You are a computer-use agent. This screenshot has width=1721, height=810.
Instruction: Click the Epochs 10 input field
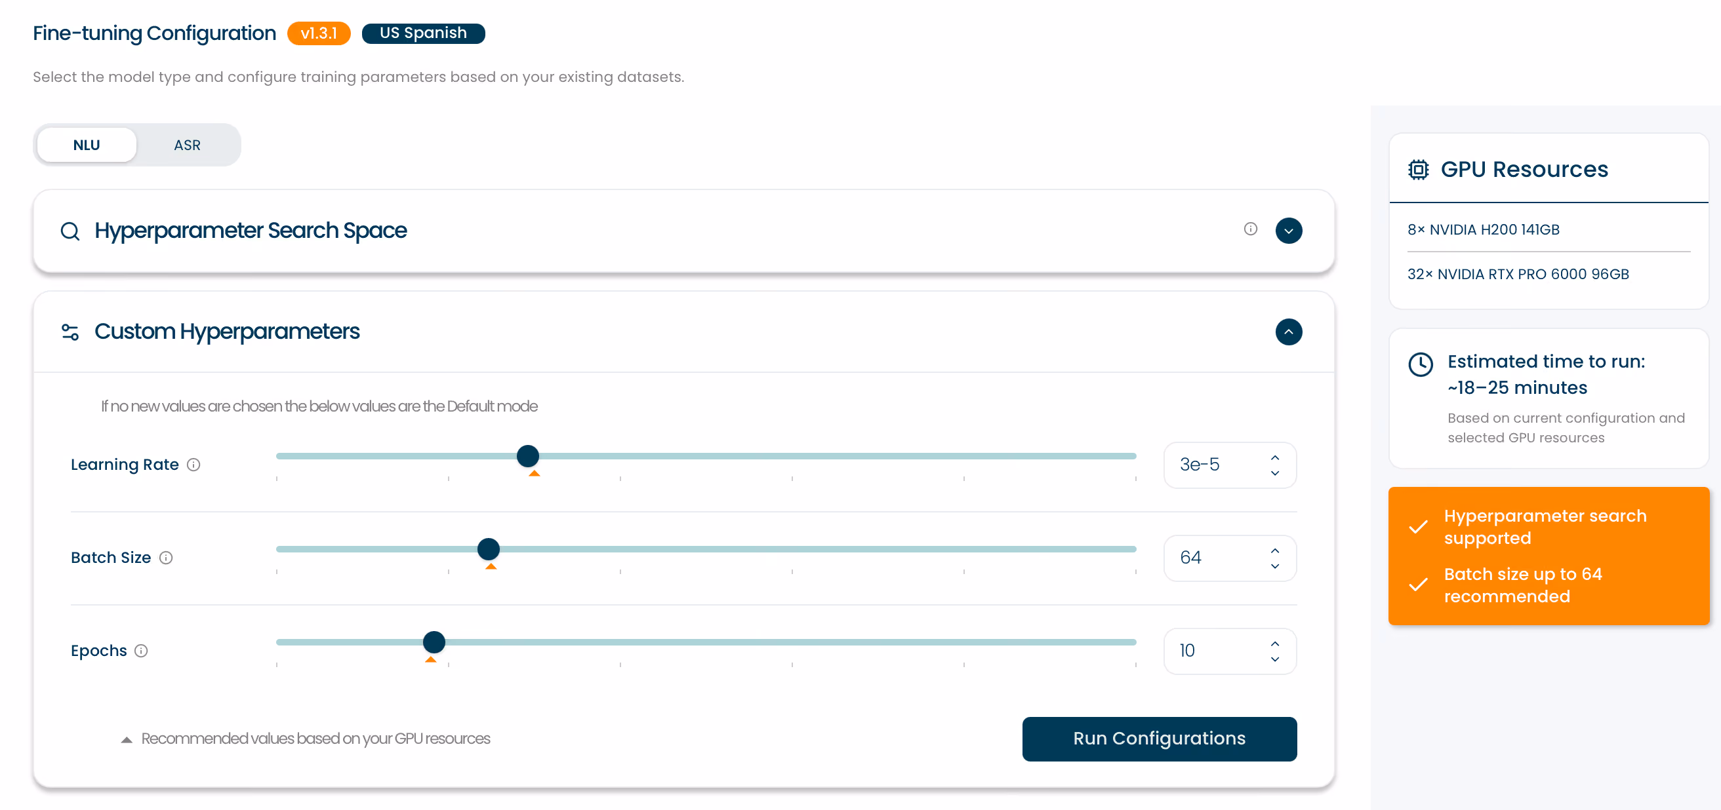pos(1229,649)
